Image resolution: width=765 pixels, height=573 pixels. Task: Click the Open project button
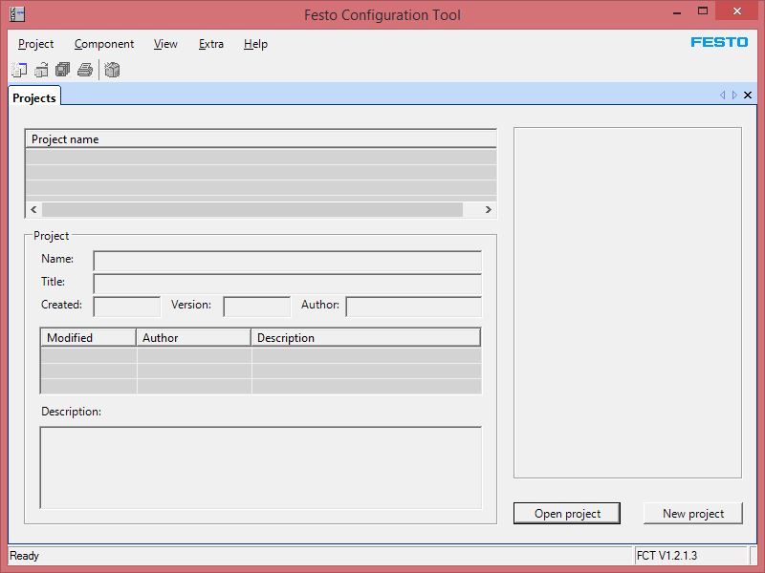tap(567, 514)
